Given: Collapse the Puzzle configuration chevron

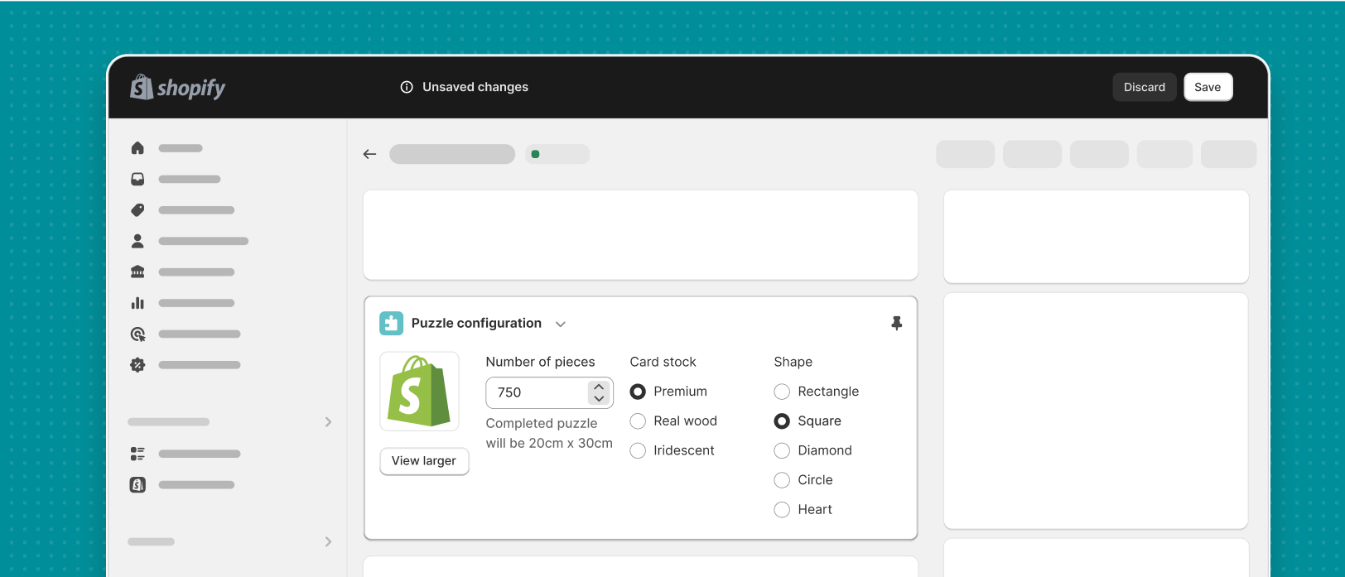Looking at the screenshot, I should (561, 324).
